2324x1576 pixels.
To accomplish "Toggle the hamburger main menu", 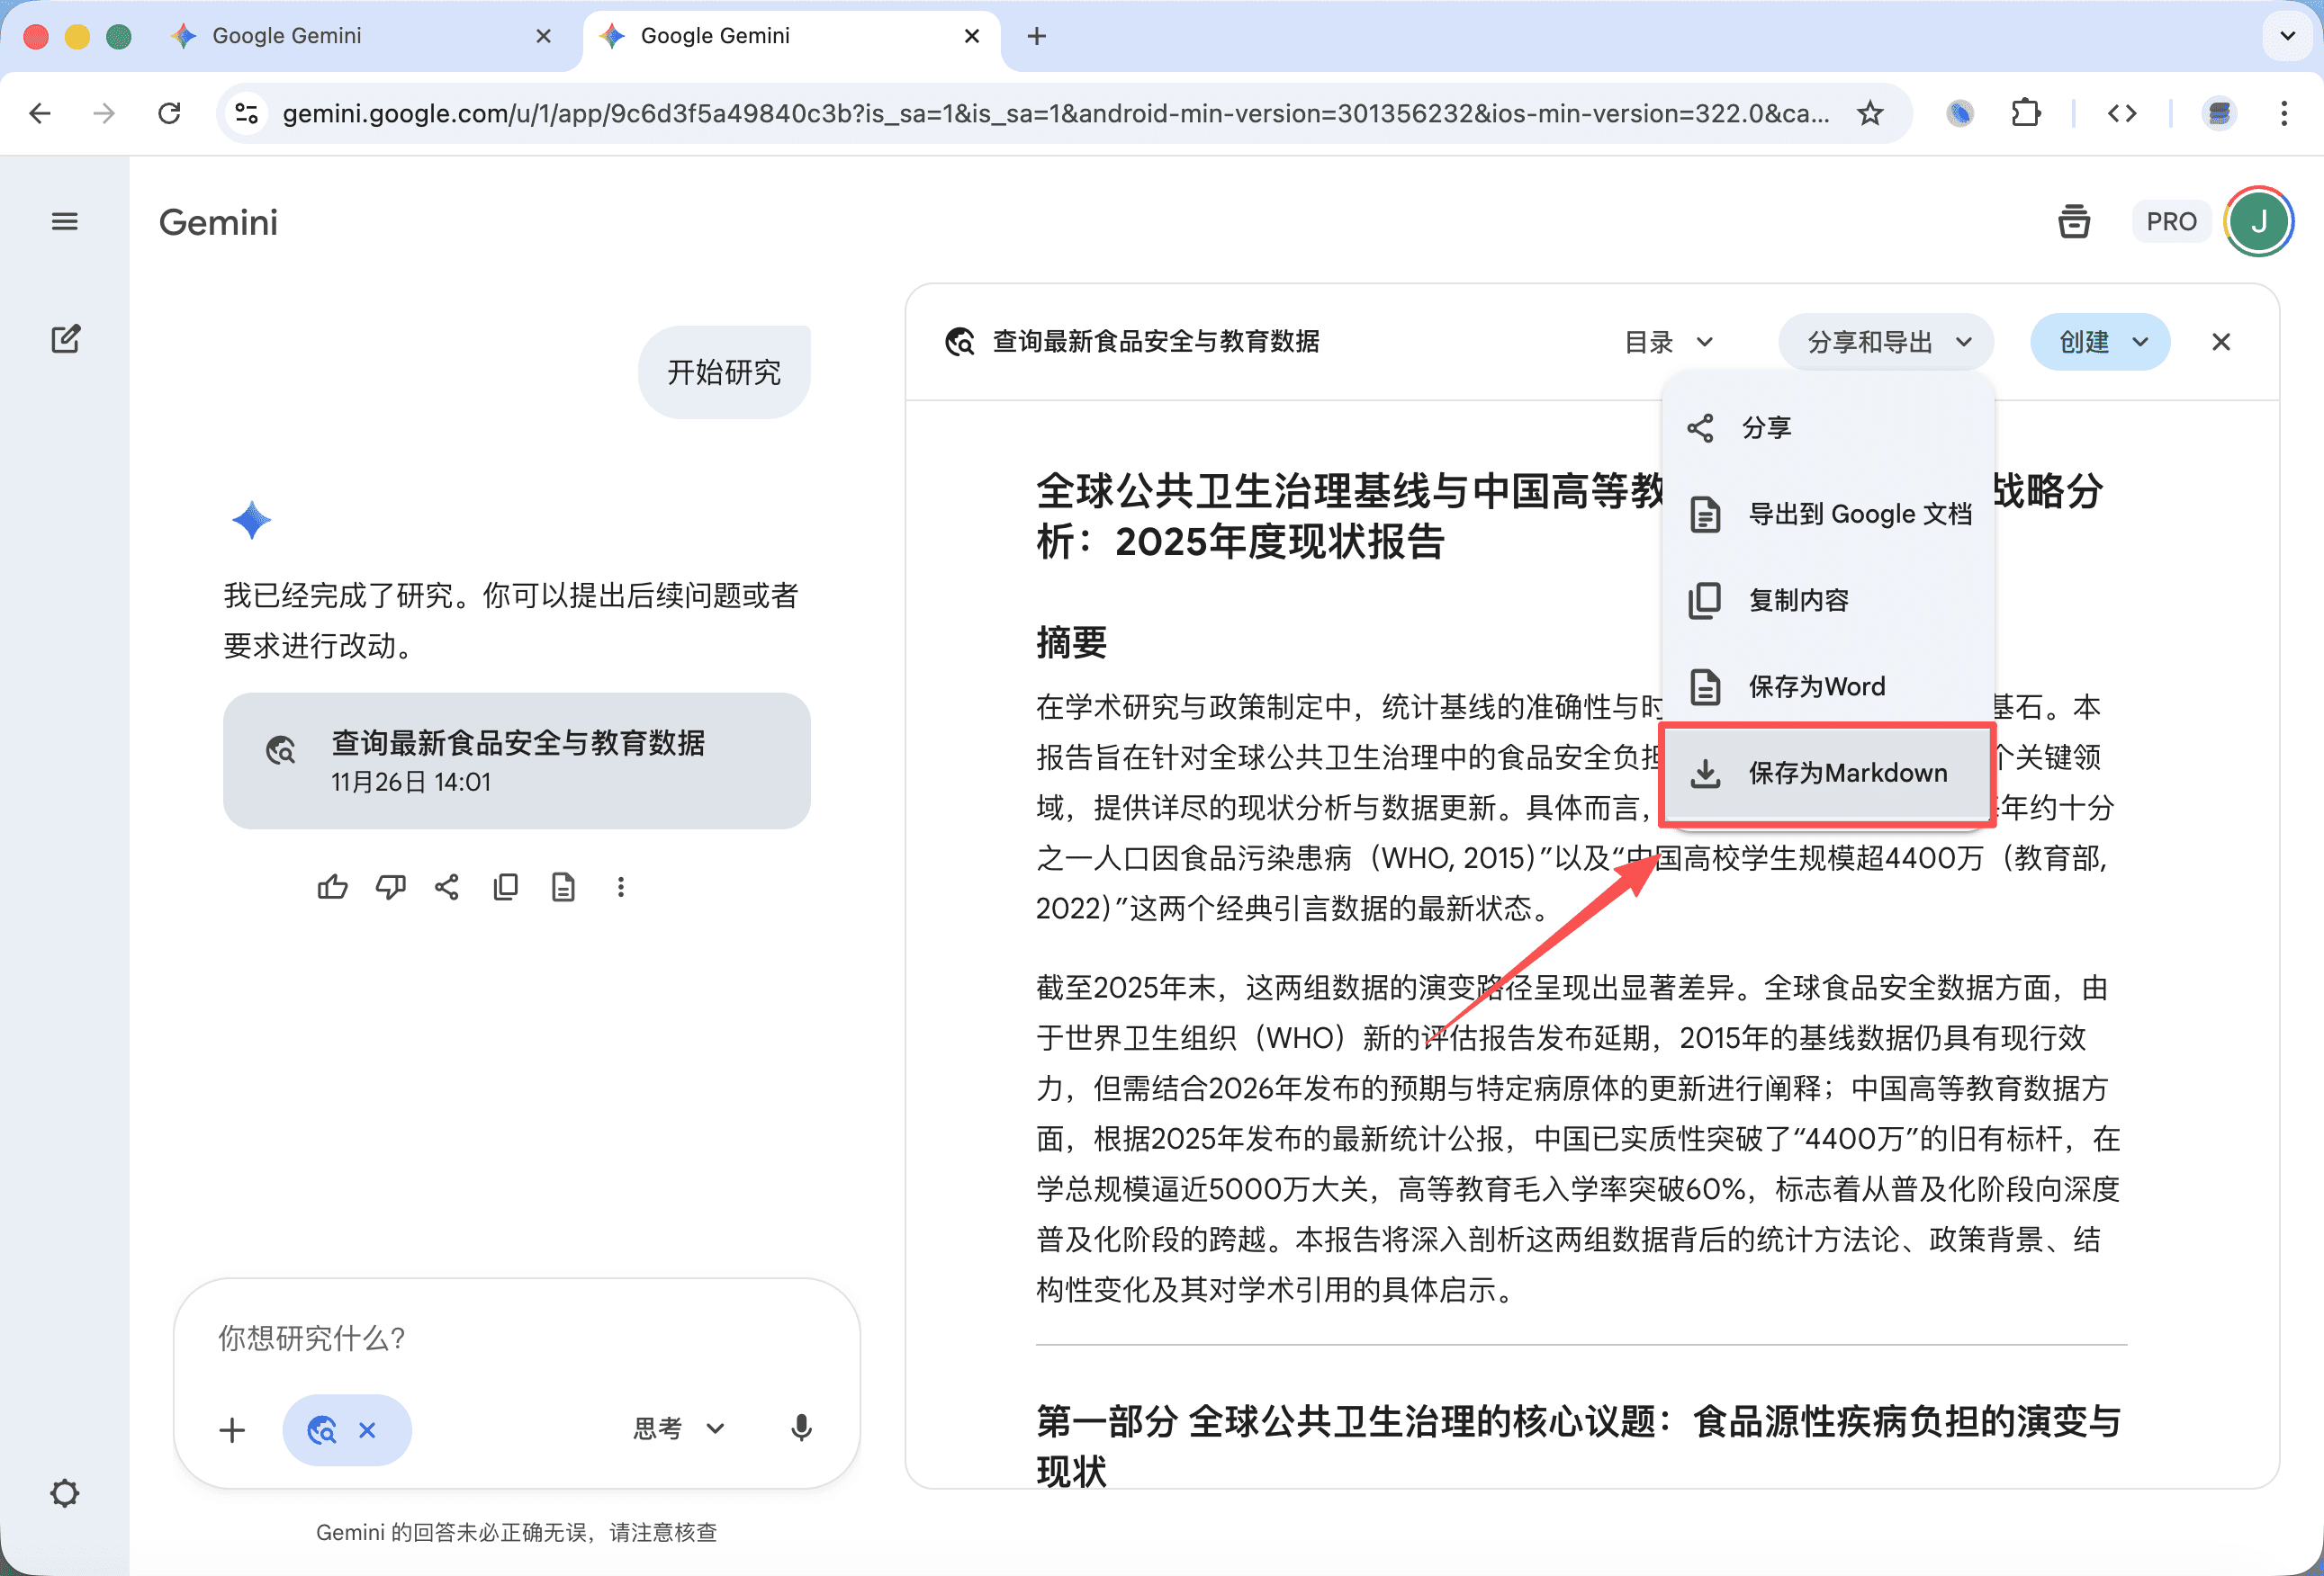I will point(65,222).
